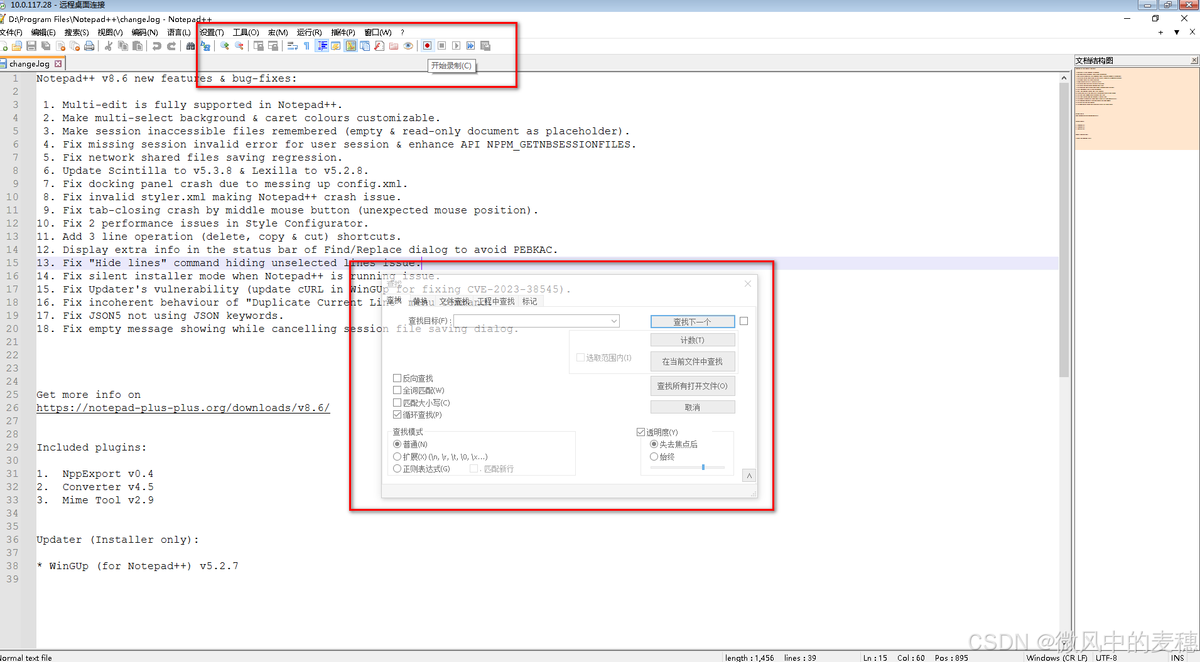
Task: Click the Playback macro icon
Action: [x=457, y=46]
